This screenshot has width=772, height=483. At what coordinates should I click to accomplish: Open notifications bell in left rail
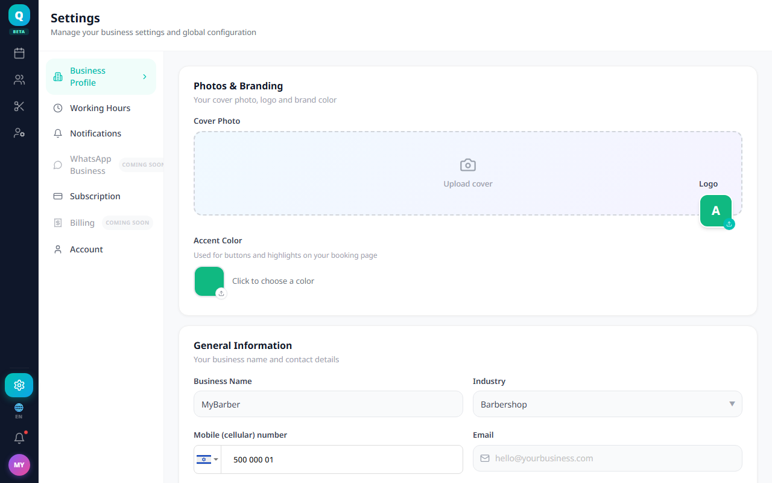point(19,438)
